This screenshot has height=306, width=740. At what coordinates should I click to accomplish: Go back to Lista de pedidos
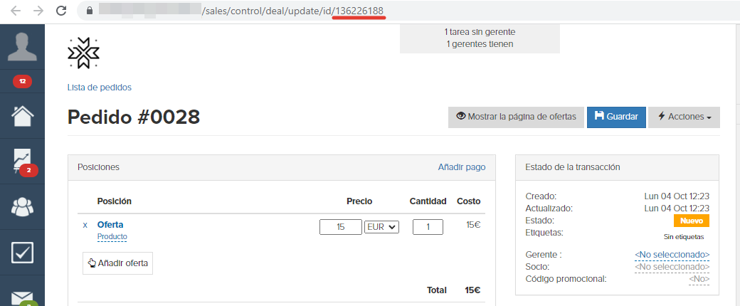100,88
